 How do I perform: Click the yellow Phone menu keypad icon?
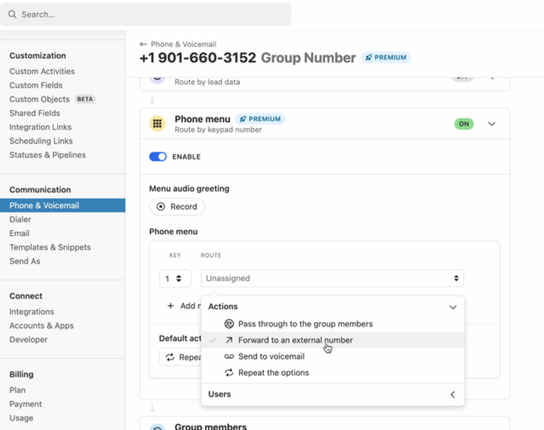[x=157, y=124]
